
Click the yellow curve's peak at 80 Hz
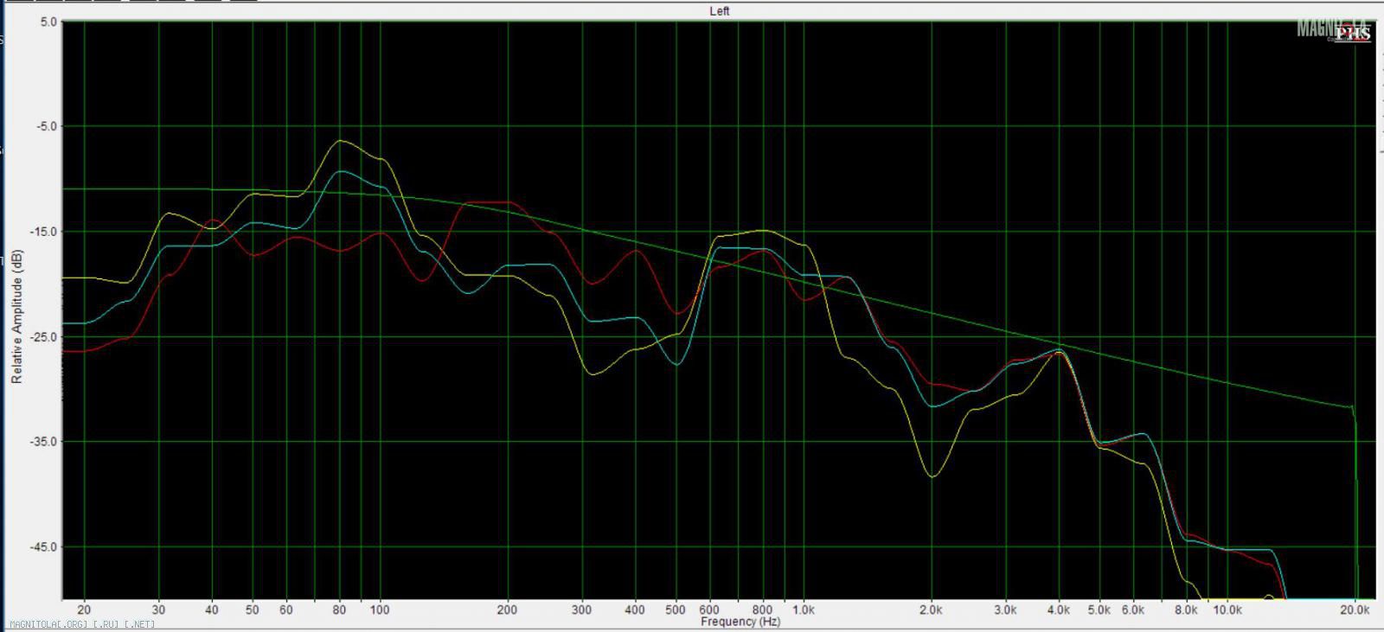tap(341, 141)
